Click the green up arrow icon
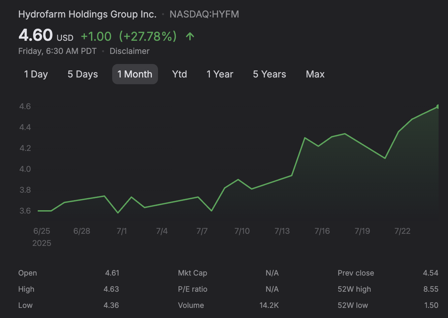 click(x=190, y=36)
